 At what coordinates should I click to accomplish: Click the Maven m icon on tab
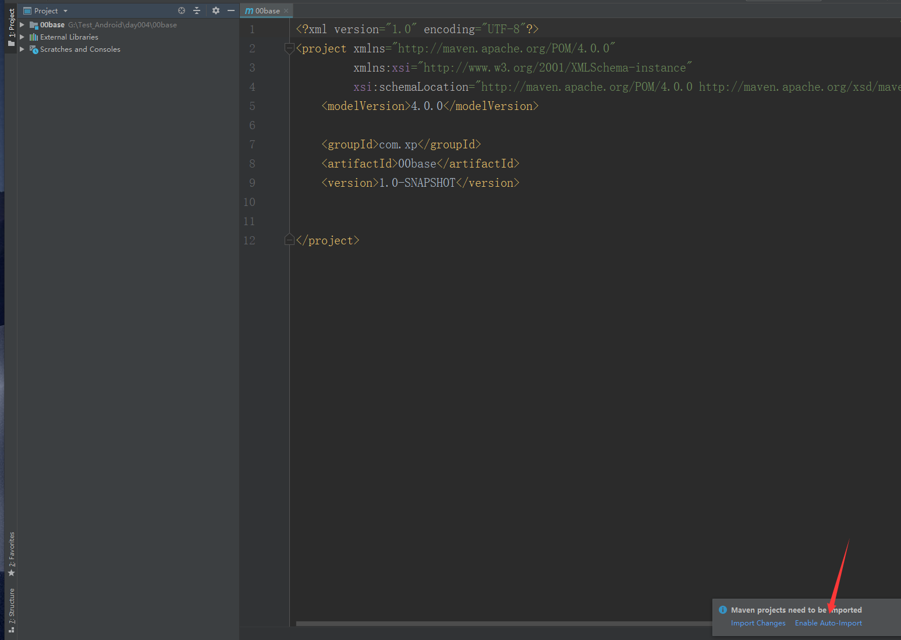tap(249, 10)
